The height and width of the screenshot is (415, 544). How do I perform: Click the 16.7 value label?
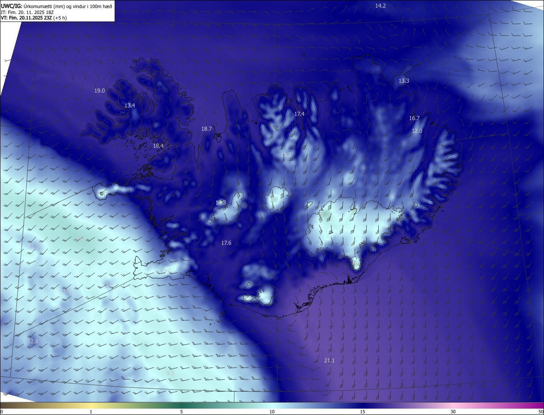tap(414, 118)
